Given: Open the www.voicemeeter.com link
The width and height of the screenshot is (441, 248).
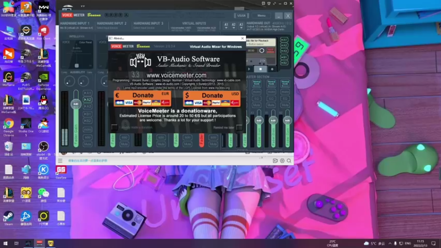Looking at the screenshot, I should click(176, 76).
